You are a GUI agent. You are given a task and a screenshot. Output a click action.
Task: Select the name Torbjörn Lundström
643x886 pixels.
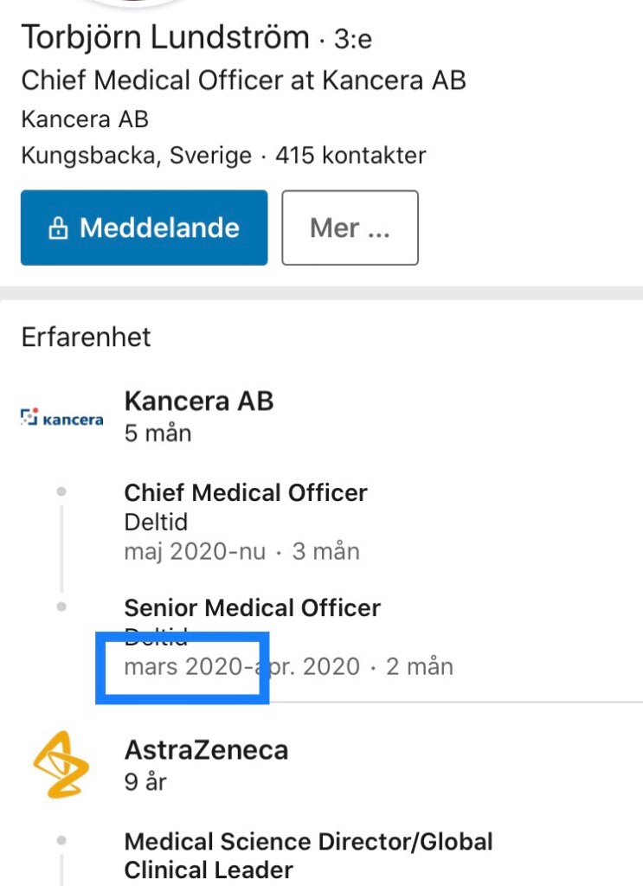[x=164, y=37]
